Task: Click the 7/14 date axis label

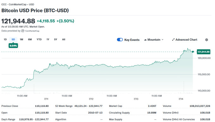Action: [x=181, y=99]
